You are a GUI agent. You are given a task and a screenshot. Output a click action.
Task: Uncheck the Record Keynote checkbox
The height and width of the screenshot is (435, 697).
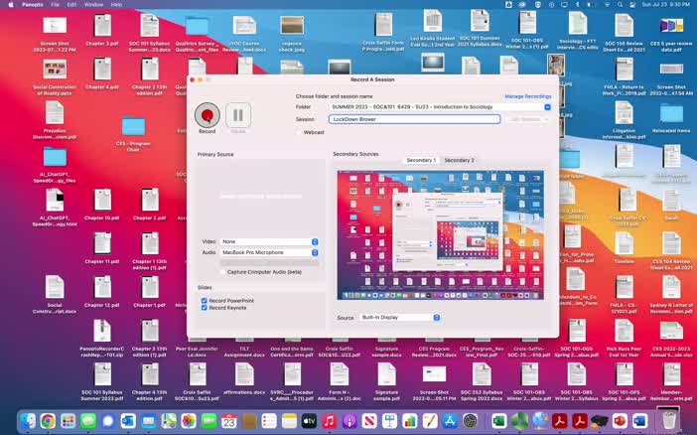point(205,308)
